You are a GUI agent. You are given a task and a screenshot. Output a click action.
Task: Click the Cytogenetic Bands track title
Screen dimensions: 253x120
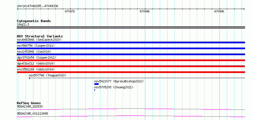pyautogui.click(x=34, y=21)
